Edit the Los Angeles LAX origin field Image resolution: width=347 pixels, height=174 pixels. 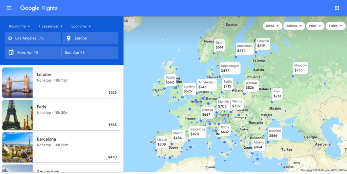click(33, 38)
